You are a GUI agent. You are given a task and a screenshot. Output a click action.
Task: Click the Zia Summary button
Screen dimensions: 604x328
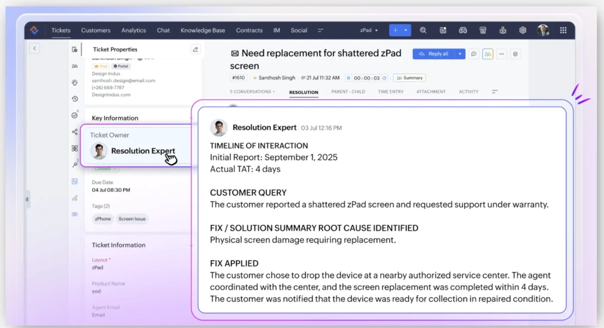(x=409, y=78)
